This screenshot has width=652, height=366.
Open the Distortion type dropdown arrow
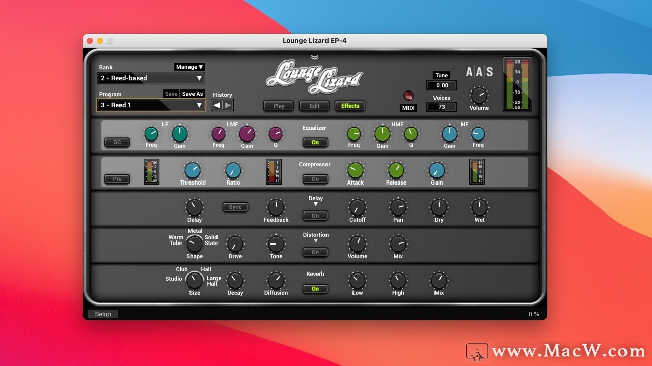[x=315, y=241]
